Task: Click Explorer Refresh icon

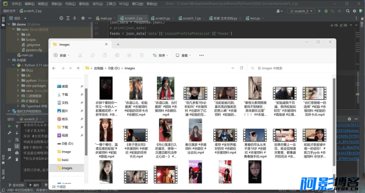Action: (241, 68)
